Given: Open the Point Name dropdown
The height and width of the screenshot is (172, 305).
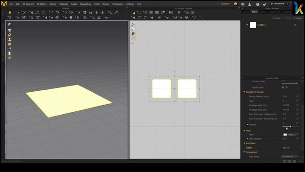Looking at the screenshot, I should click(x=290, y=156).
